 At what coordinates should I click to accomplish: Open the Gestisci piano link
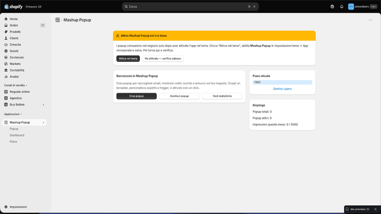pyautogui.click(x=283, y=89)
